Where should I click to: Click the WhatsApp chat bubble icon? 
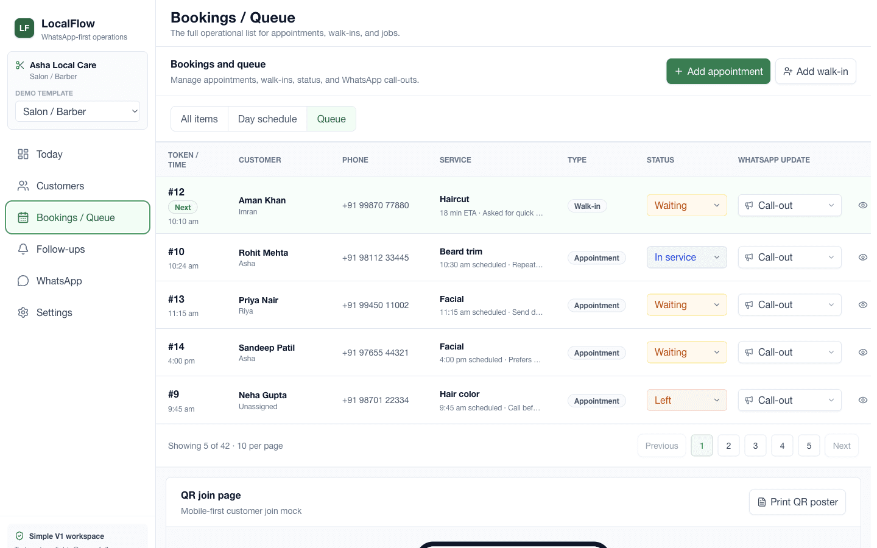tap(23, 281)
